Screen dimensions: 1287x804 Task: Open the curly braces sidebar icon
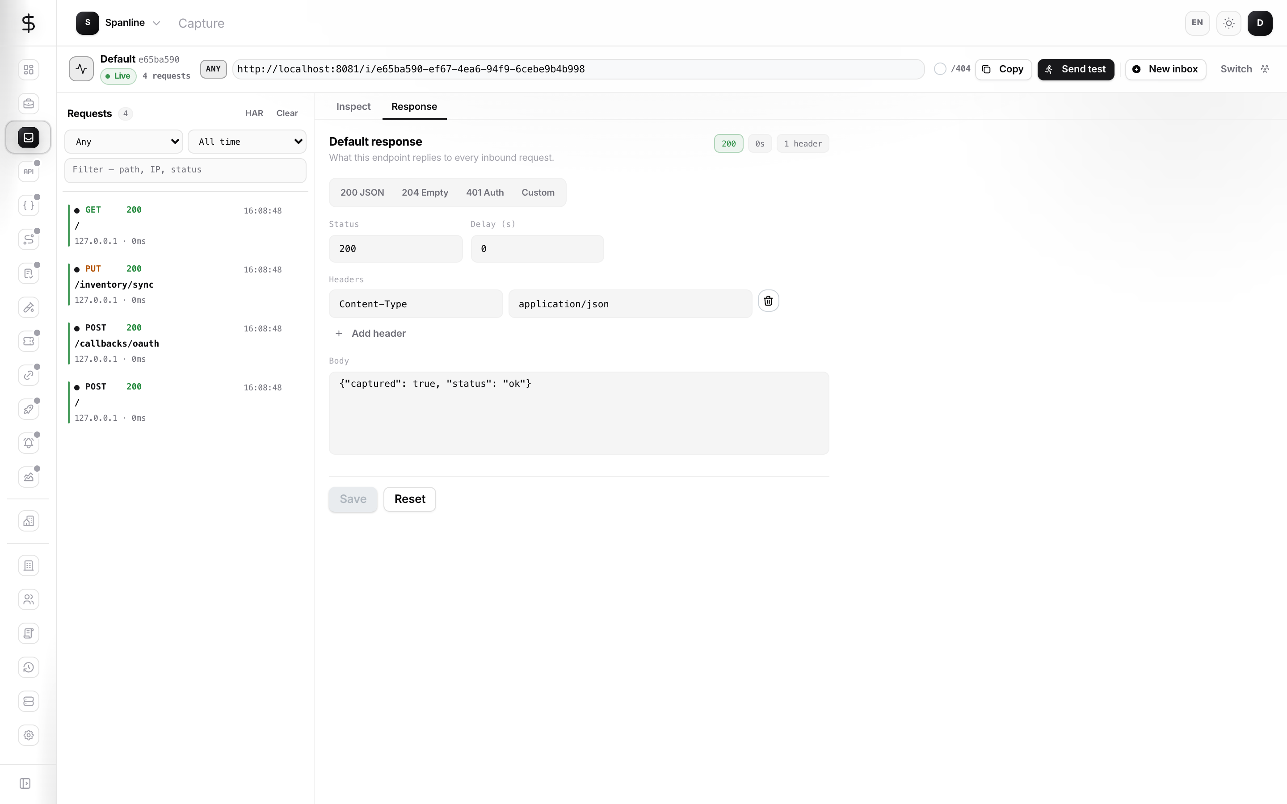click(28, 205)
